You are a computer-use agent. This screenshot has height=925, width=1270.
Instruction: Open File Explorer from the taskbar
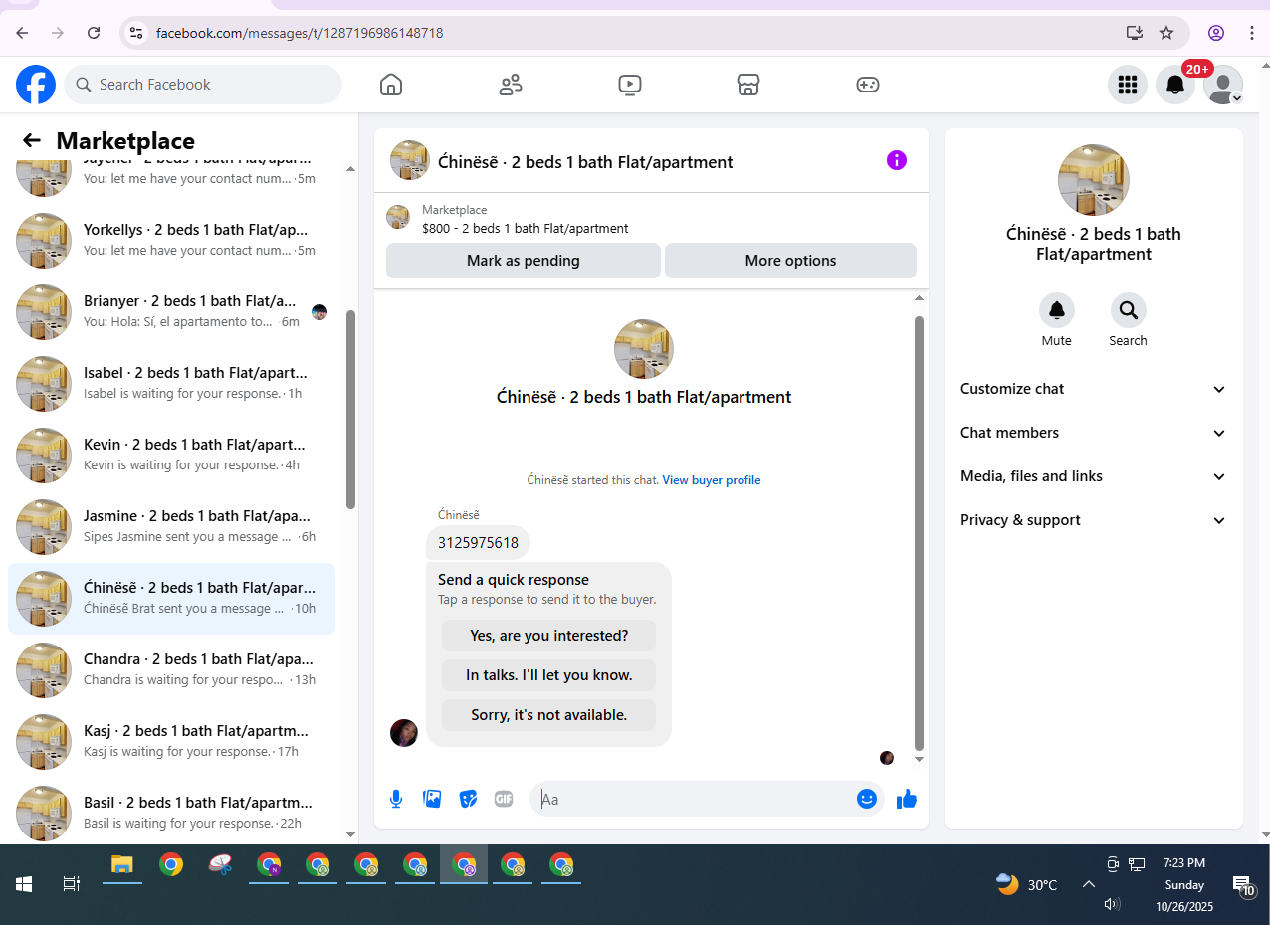click(122, 864)
